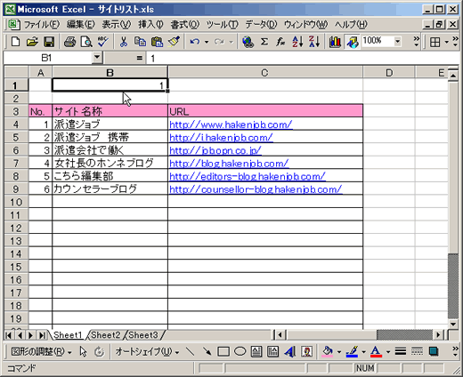Switch to the Sheet2 tab
Image resolution: width=463 pixels, height=377 pixels.
point(106,335)
